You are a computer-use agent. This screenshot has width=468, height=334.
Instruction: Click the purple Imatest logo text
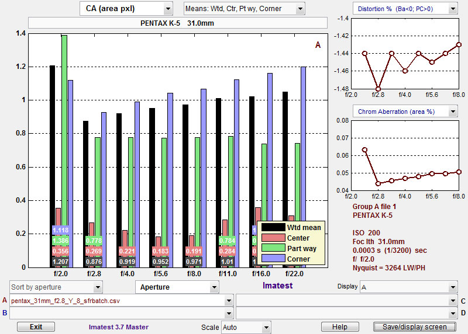tap(277, 286)
